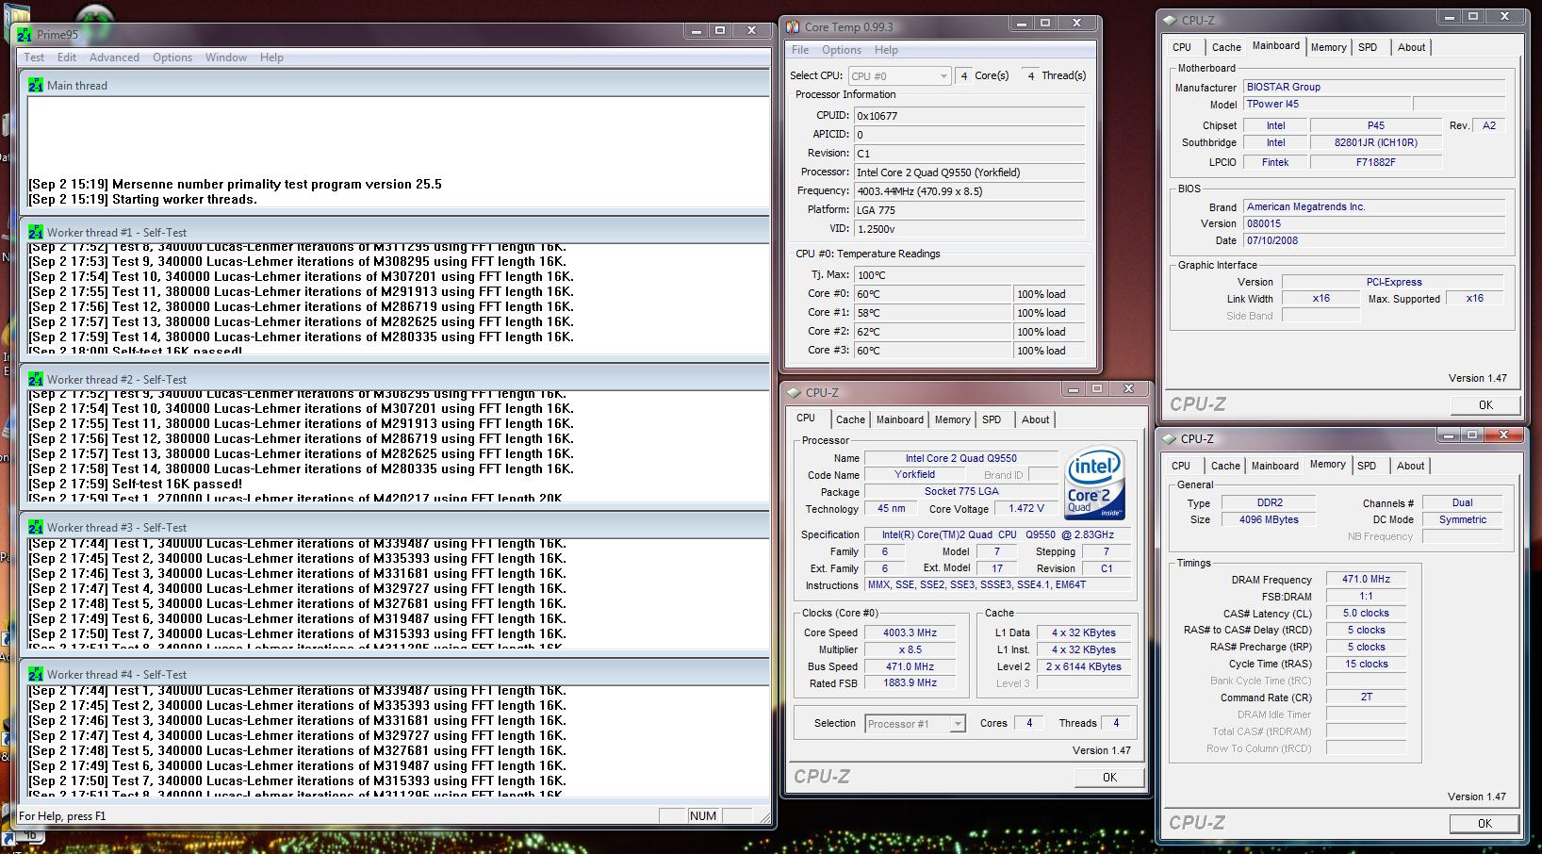1542x854 pixels.
Task: Select Cache tab in CPU-Z Memory window
Action: tap(1225, 466)
